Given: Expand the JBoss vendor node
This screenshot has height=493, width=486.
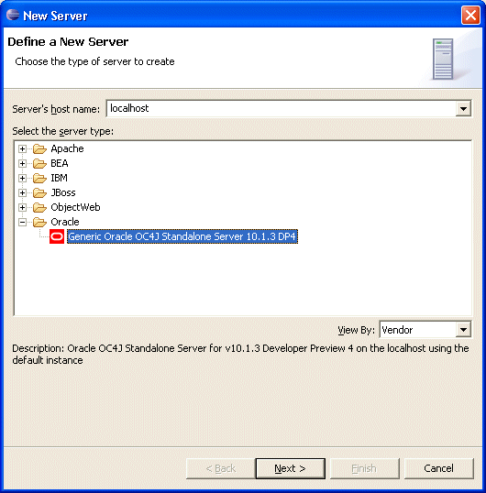Looking at the screenshot, I should coord(22,192).
